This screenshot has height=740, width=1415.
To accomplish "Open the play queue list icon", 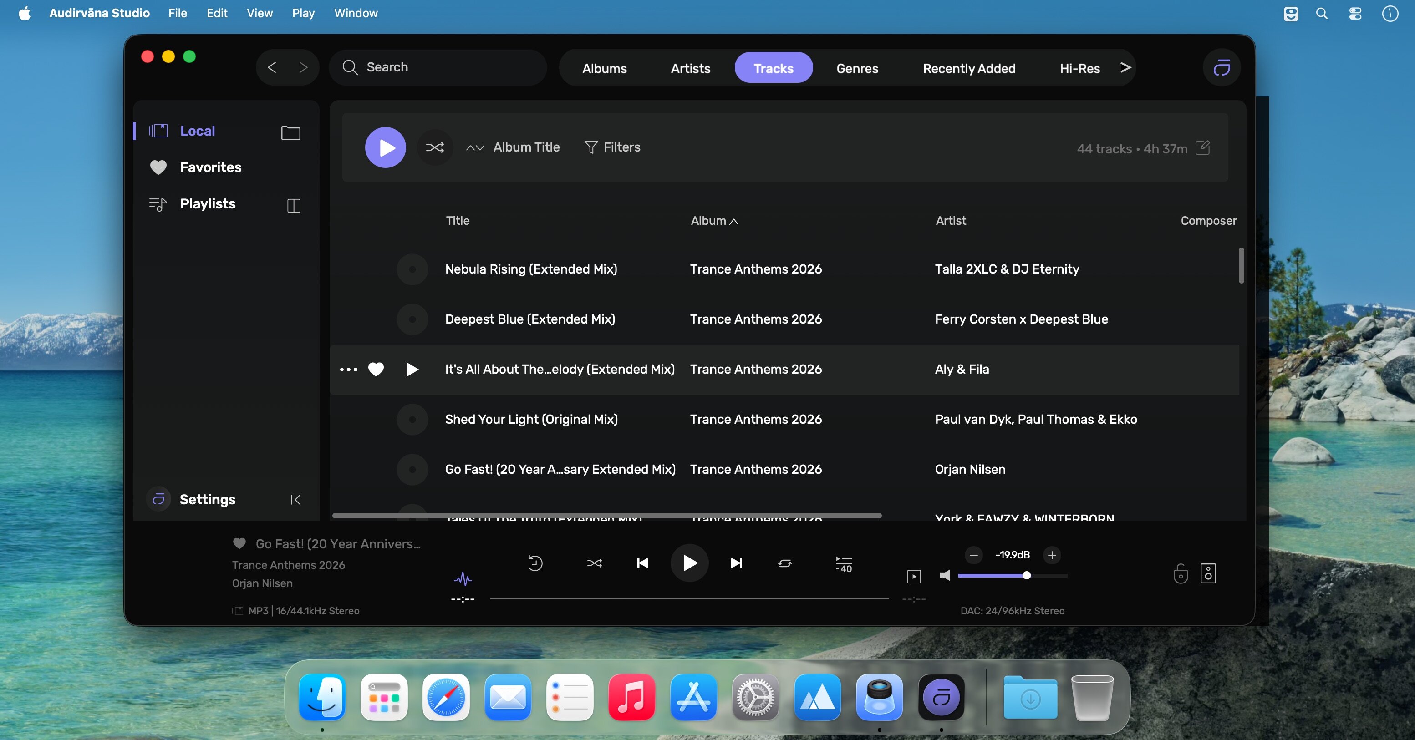I will (x=843, y=564).
